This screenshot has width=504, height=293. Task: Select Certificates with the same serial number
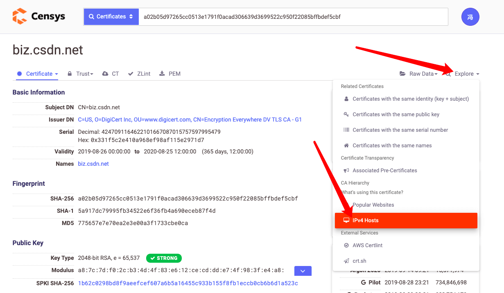tap(406, 130)
